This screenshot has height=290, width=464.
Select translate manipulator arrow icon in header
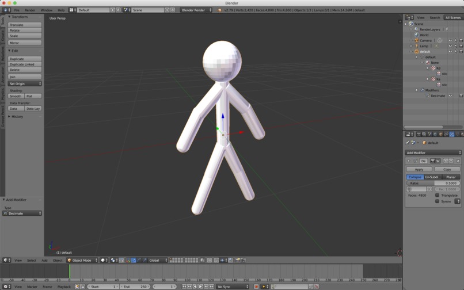[134, 260]
